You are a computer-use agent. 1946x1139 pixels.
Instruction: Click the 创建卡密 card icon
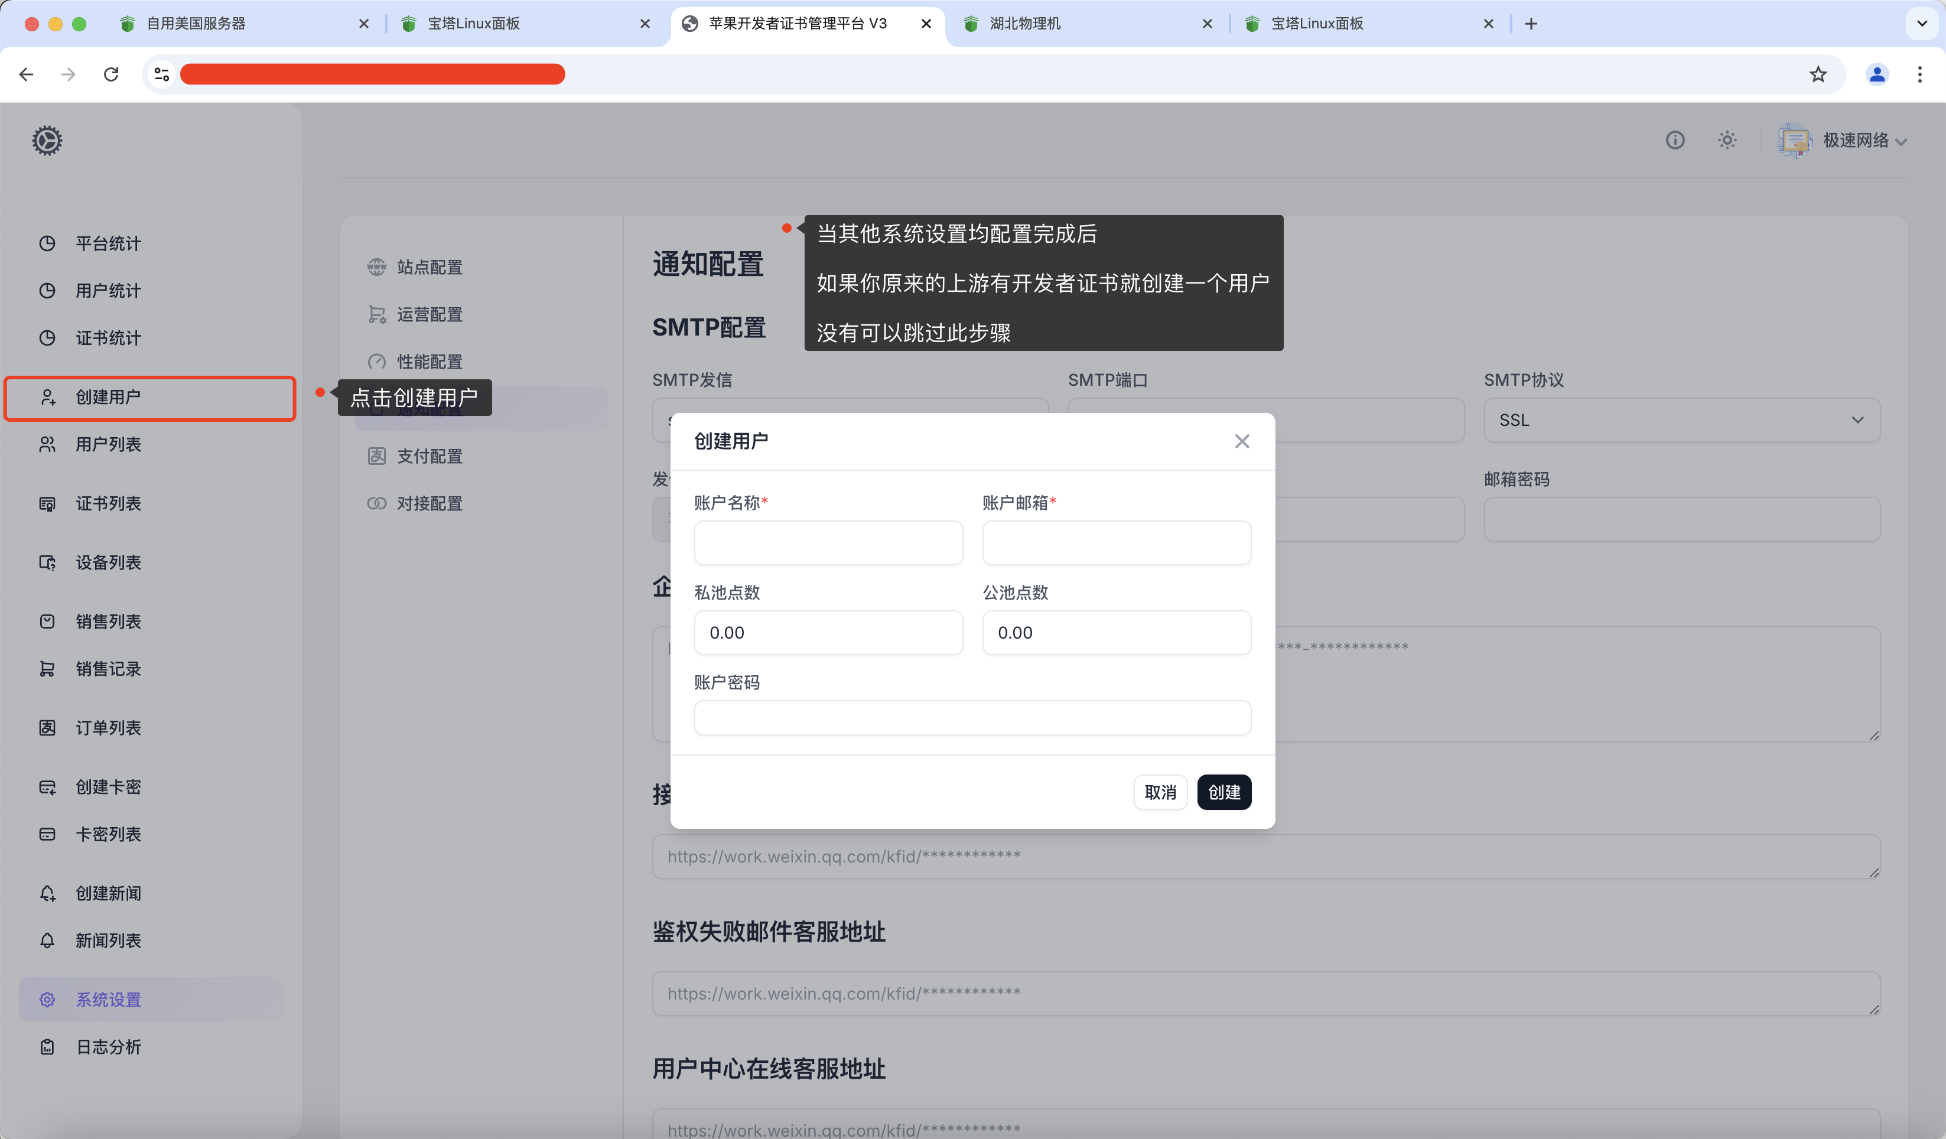(x=47, y=787)
